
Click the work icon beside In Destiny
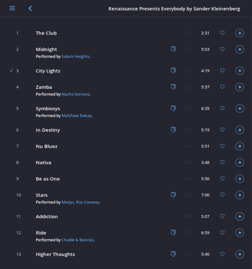[x=173, y=130]
